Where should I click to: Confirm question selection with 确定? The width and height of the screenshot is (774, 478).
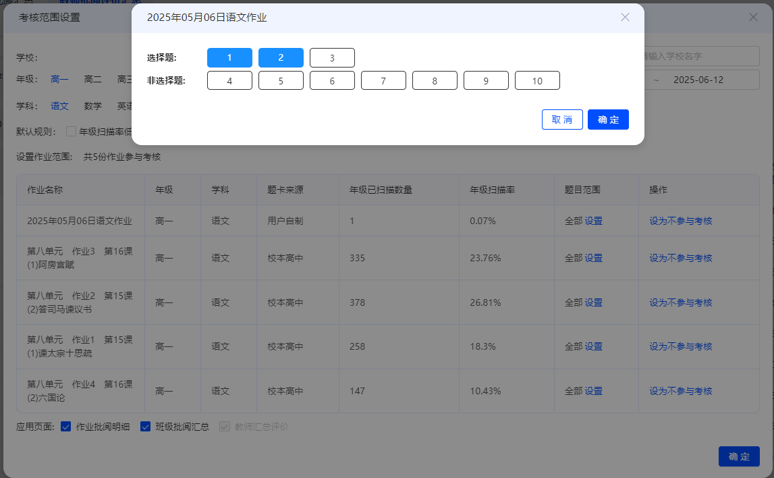point(608,120)
